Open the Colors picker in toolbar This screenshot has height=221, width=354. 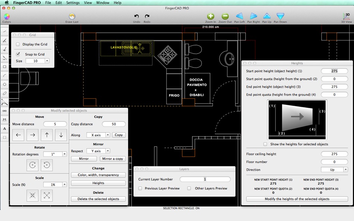7,16
